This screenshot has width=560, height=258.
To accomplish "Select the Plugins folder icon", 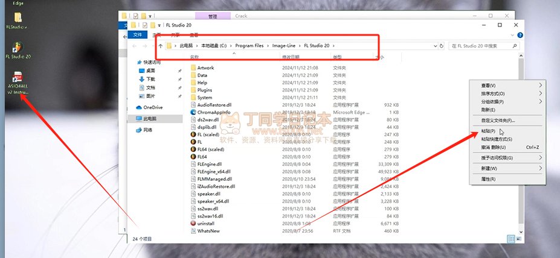I will [x=193, y=90].
